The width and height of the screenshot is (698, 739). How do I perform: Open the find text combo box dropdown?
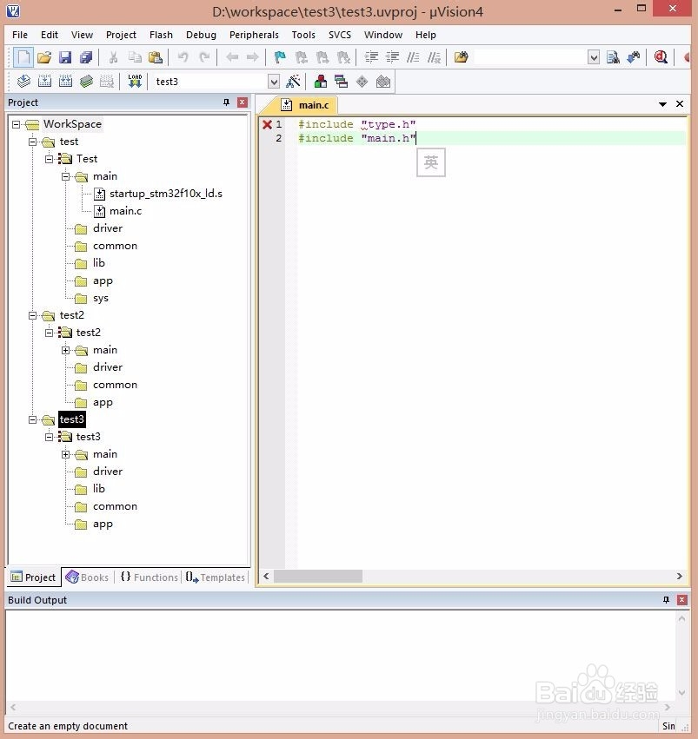tap(594, 57)
